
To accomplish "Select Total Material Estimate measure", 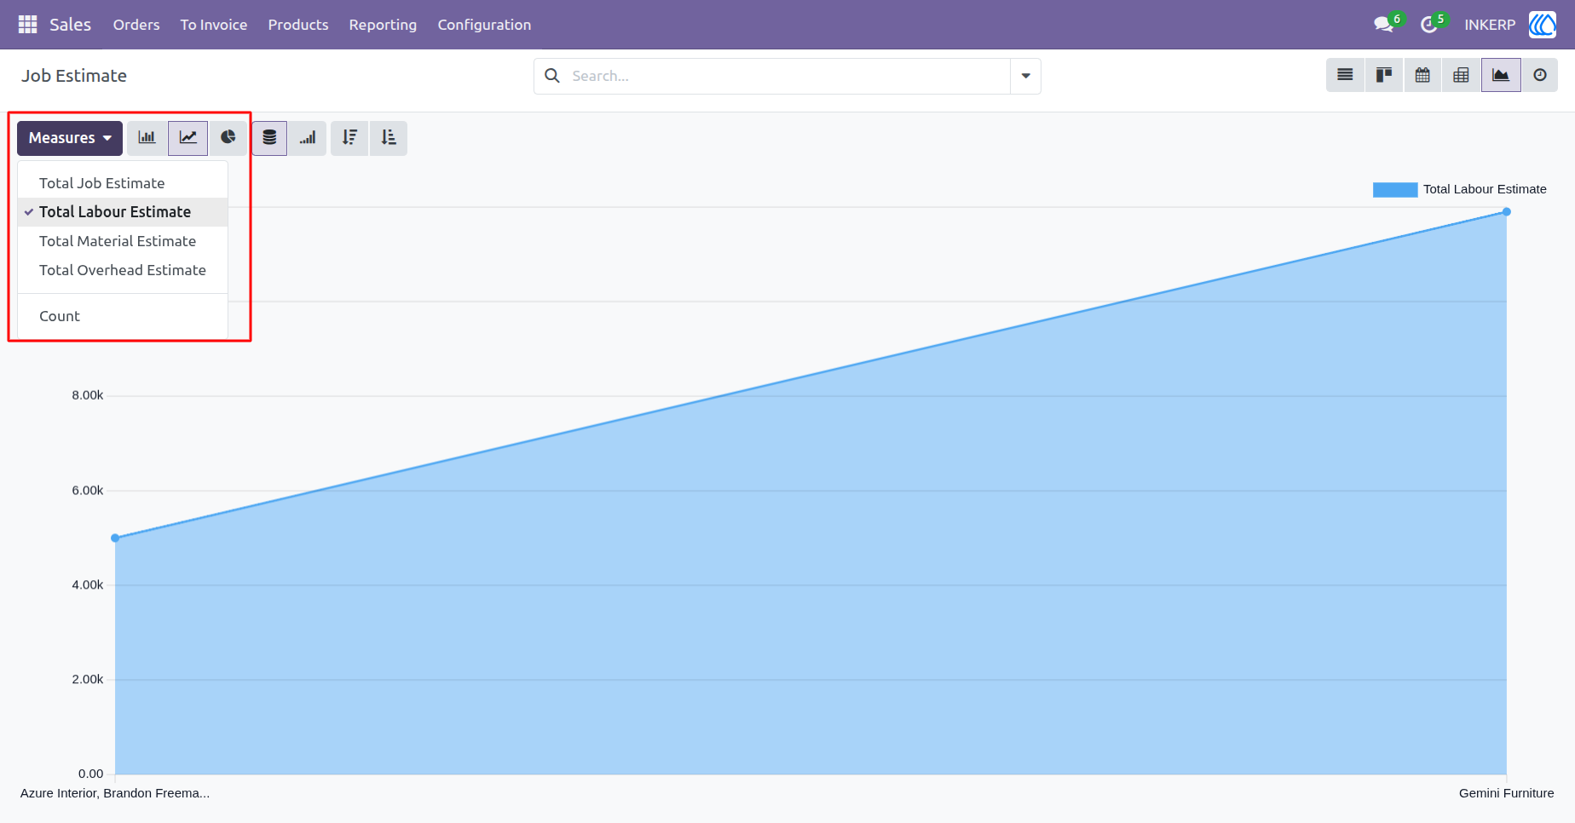I will 123,241.
